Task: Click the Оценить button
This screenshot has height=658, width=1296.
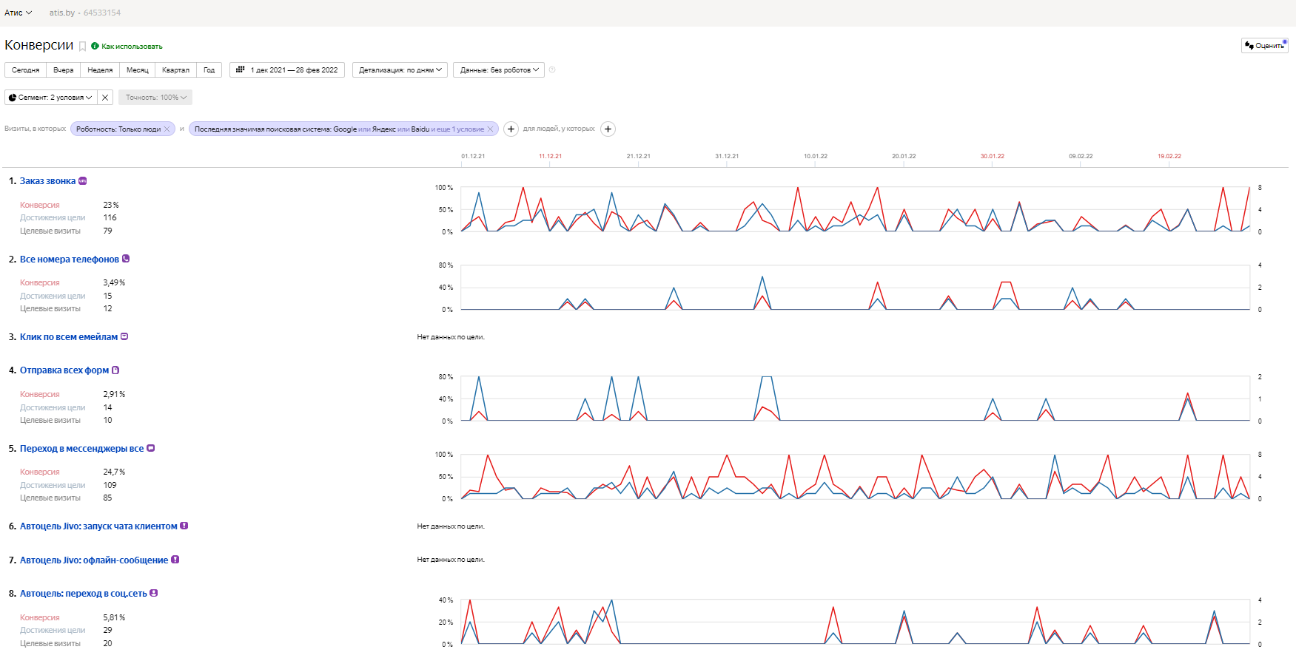Action: [1264, 45]
